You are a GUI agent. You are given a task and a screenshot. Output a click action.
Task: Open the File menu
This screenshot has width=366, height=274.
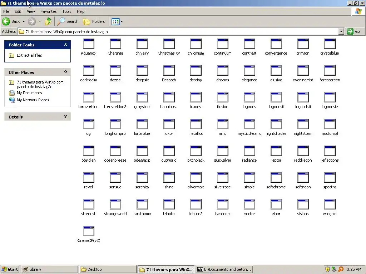(x=6, y=11)
